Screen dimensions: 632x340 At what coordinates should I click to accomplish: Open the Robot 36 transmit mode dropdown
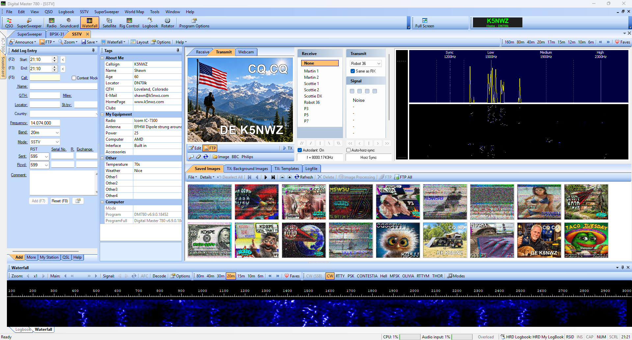379,64
